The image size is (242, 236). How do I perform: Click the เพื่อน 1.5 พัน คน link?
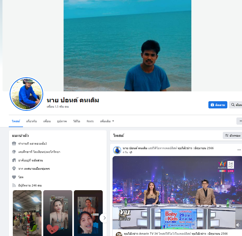tap(58, 107)
